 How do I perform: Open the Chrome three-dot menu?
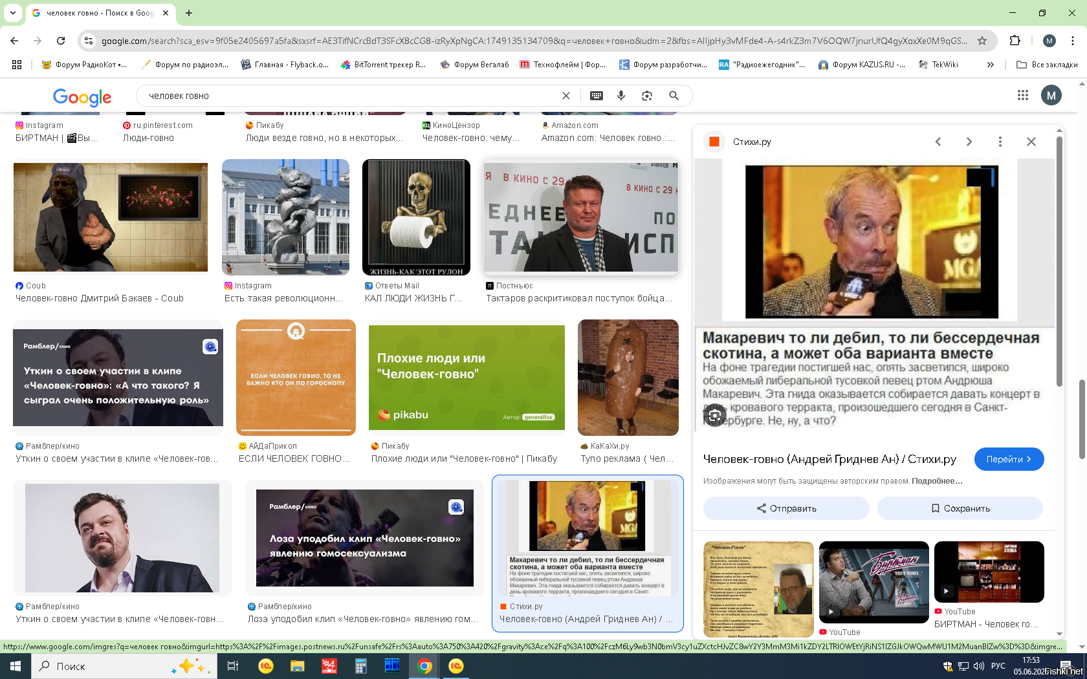coord(1073,41)
